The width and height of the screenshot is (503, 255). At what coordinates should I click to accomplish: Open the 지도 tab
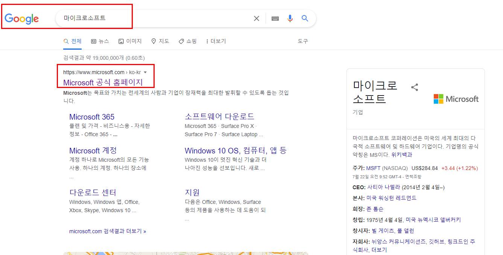pyautogui.click(x=160, y=41)
